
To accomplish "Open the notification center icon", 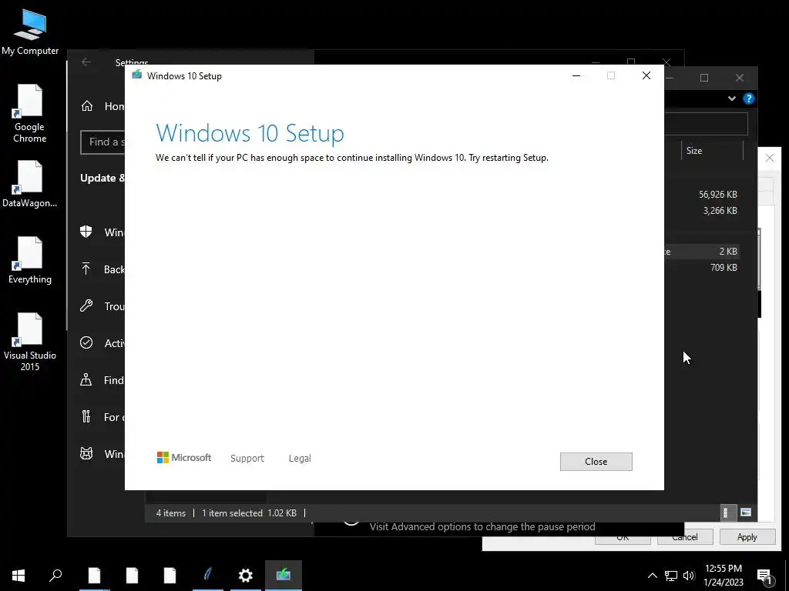I will click(765, 576).
